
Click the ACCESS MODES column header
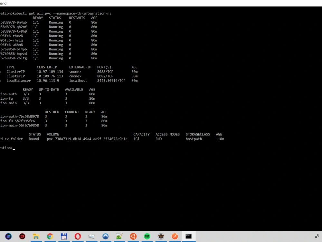point(167,134)
